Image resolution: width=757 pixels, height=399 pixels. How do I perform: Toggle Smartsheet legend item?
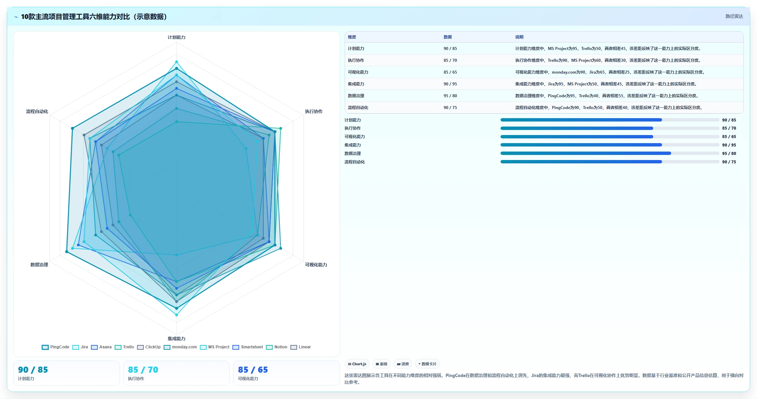coord(248,347)
